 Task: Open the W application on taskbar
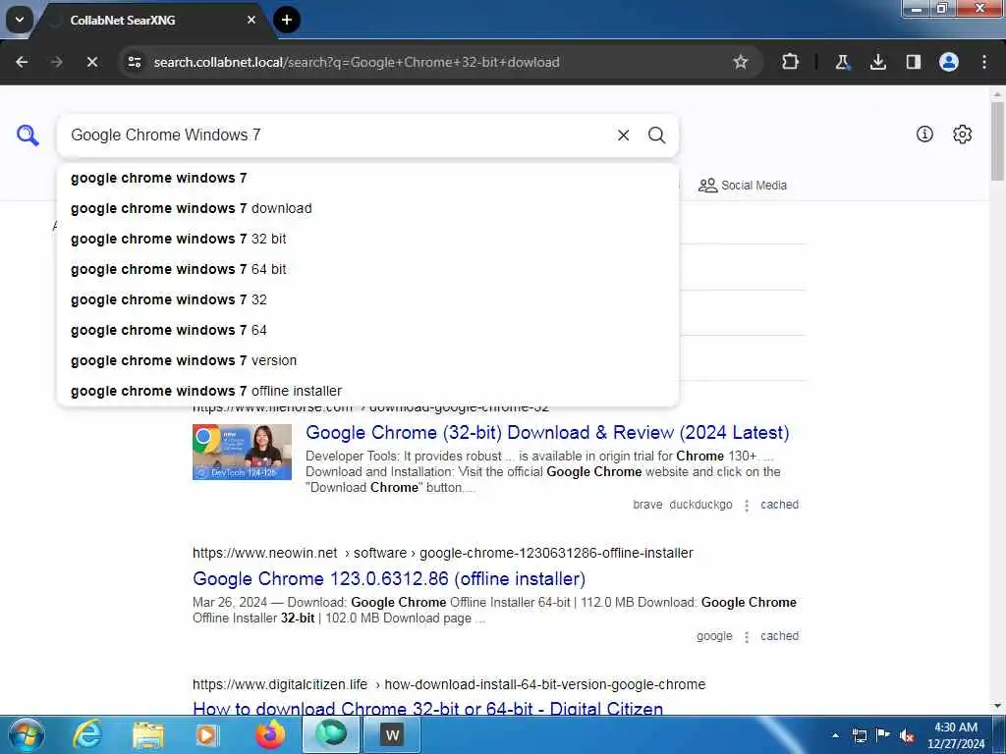(392, 734)
